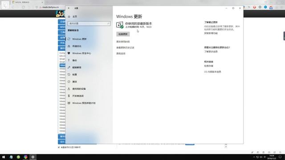This screenshot has width=285, height=160.
Task: Open 更改使用时段 link
Action: (x=123, y=42)
